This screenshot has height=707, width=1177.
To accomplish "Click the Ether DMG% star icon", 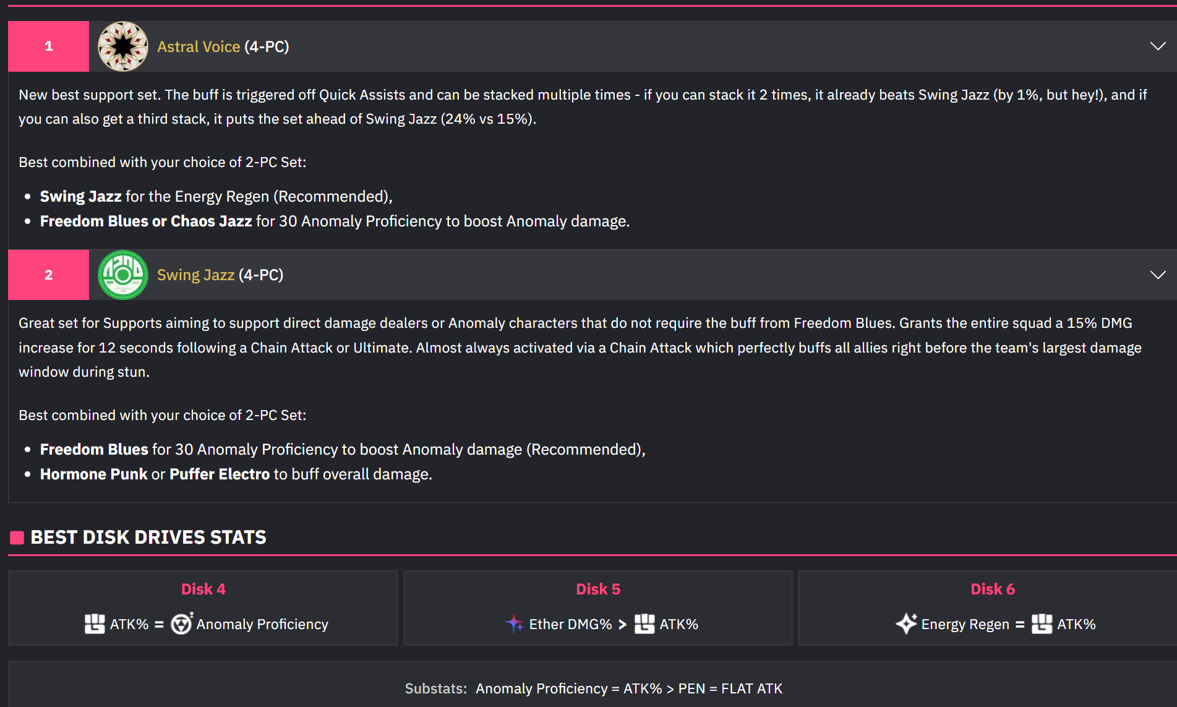I will click(x=514, y=624).
